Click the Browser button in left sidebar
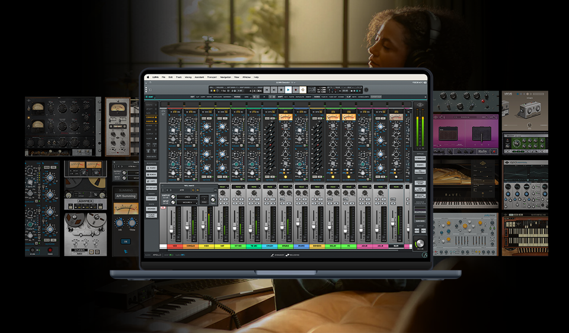569x333 pixels. coord(151,208)
